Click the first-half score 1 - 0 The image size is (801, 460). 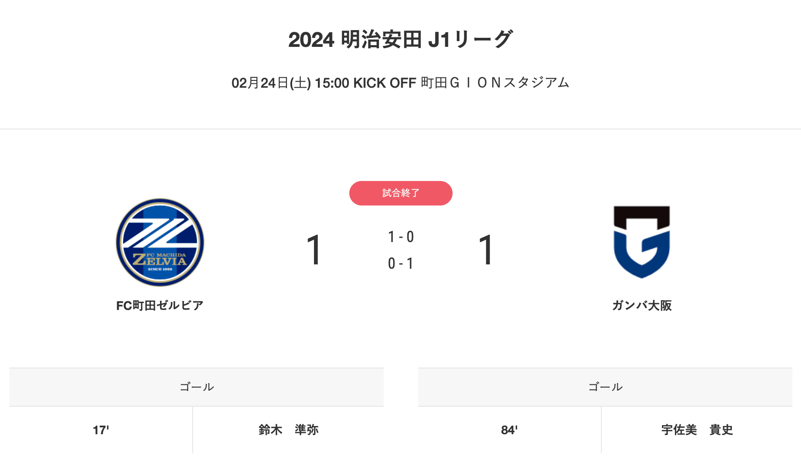point(400,237)
